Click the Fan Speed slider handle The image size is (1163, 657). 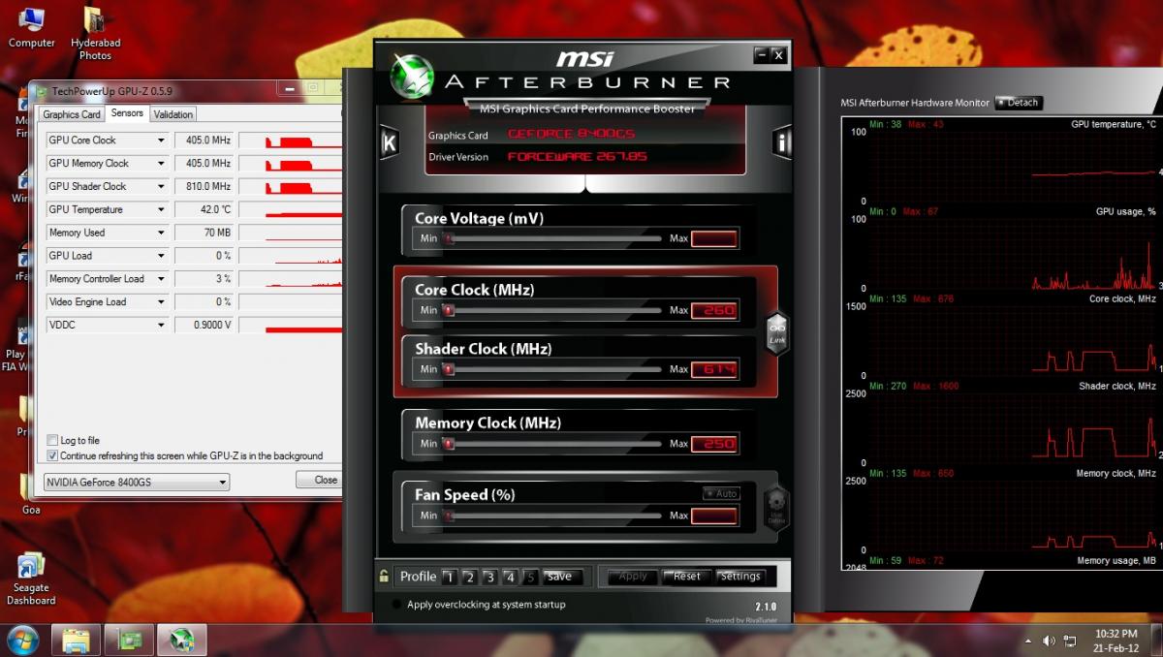coord(449,516)
